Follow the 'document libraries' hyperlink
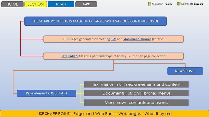Screen dimensions: 209x117 point(137,39)
